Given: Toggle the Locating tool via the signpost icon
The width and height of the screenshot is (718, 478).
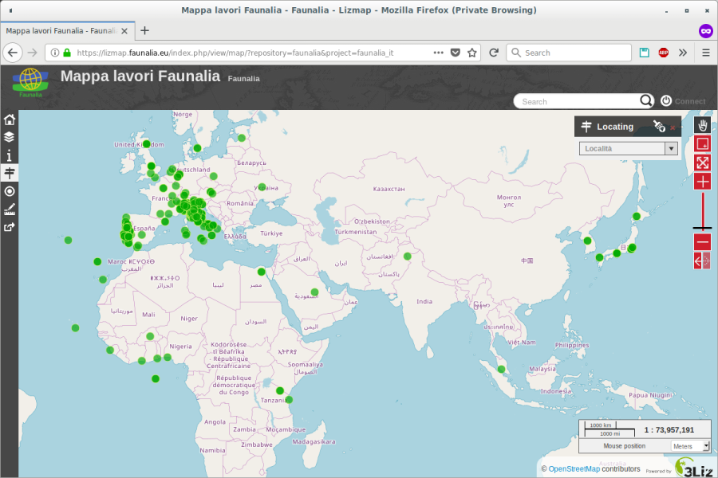Looking at the screenshot, I should (9, 173).
